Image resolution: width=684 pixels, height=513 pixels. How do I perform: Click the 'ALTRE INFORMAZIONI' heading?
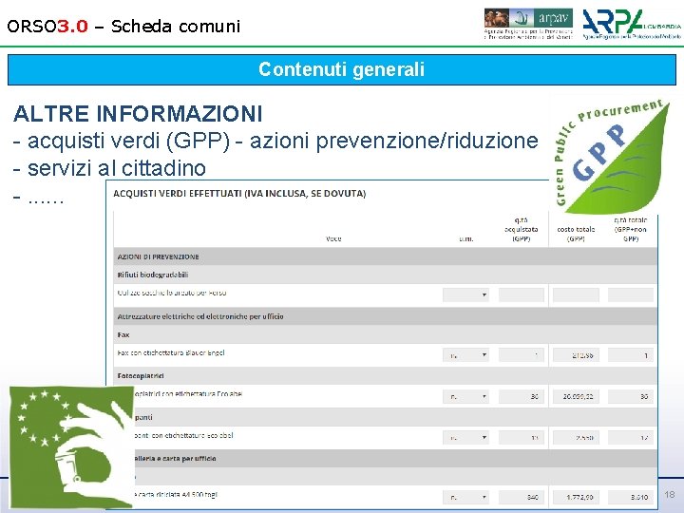tap(138, 113)
